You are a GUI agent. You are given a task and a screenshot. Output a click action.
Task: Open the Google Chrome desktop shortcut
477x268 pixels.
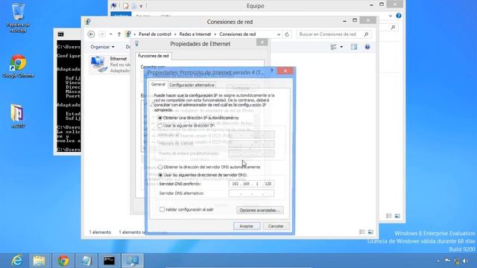(x=18, y=66)
